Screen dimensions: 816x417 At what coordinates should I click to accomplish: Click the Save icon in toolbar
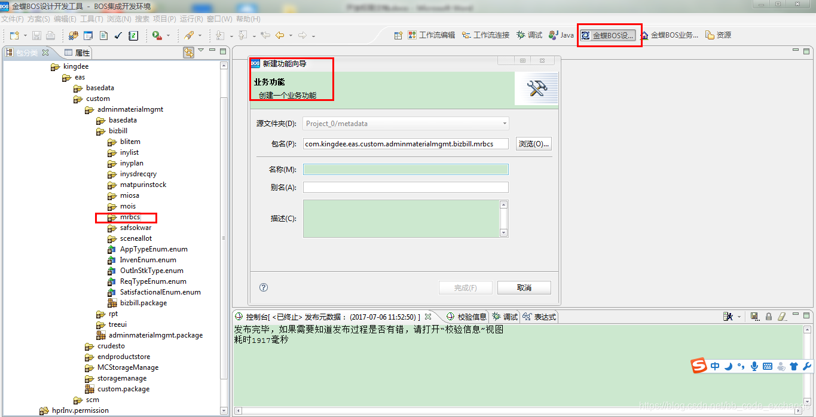pyautogui.click(x=37, y=36)
